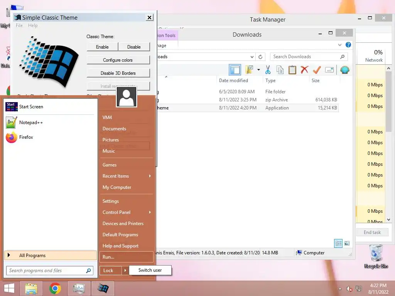Click the Windows Start button on taskbar

tap(9, 288)
